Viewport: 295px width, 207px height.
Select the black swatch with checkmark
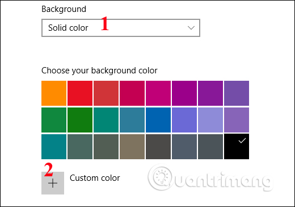[237, 147]
